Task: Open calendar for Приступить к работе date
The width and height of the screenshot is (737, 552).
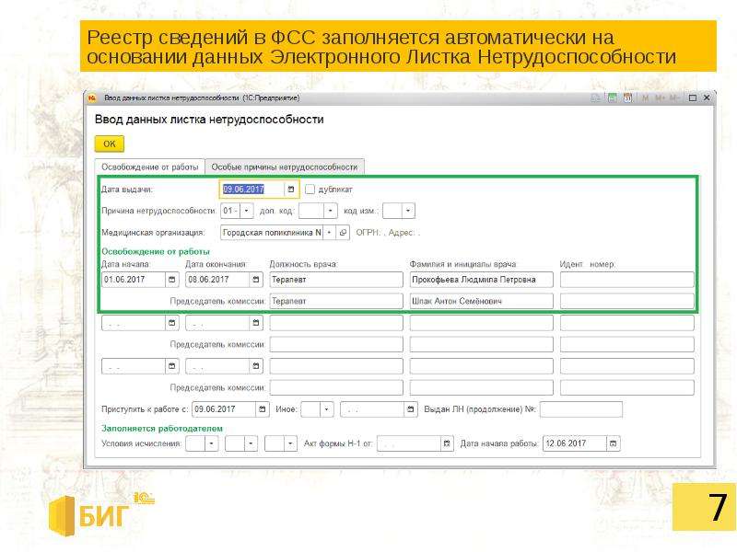Action: (263, 409)
